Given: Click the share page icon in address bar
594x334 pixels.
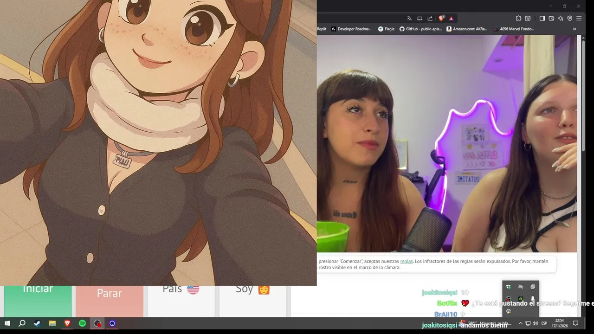Looking at the screenshot, I should [x=430, y=19].
